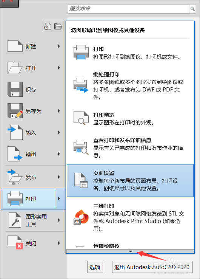The width and height of the screenshot is (200, 279).
Task: Click the AutoCAD application button
Action: pyautogui.click(x=9, y=3)
